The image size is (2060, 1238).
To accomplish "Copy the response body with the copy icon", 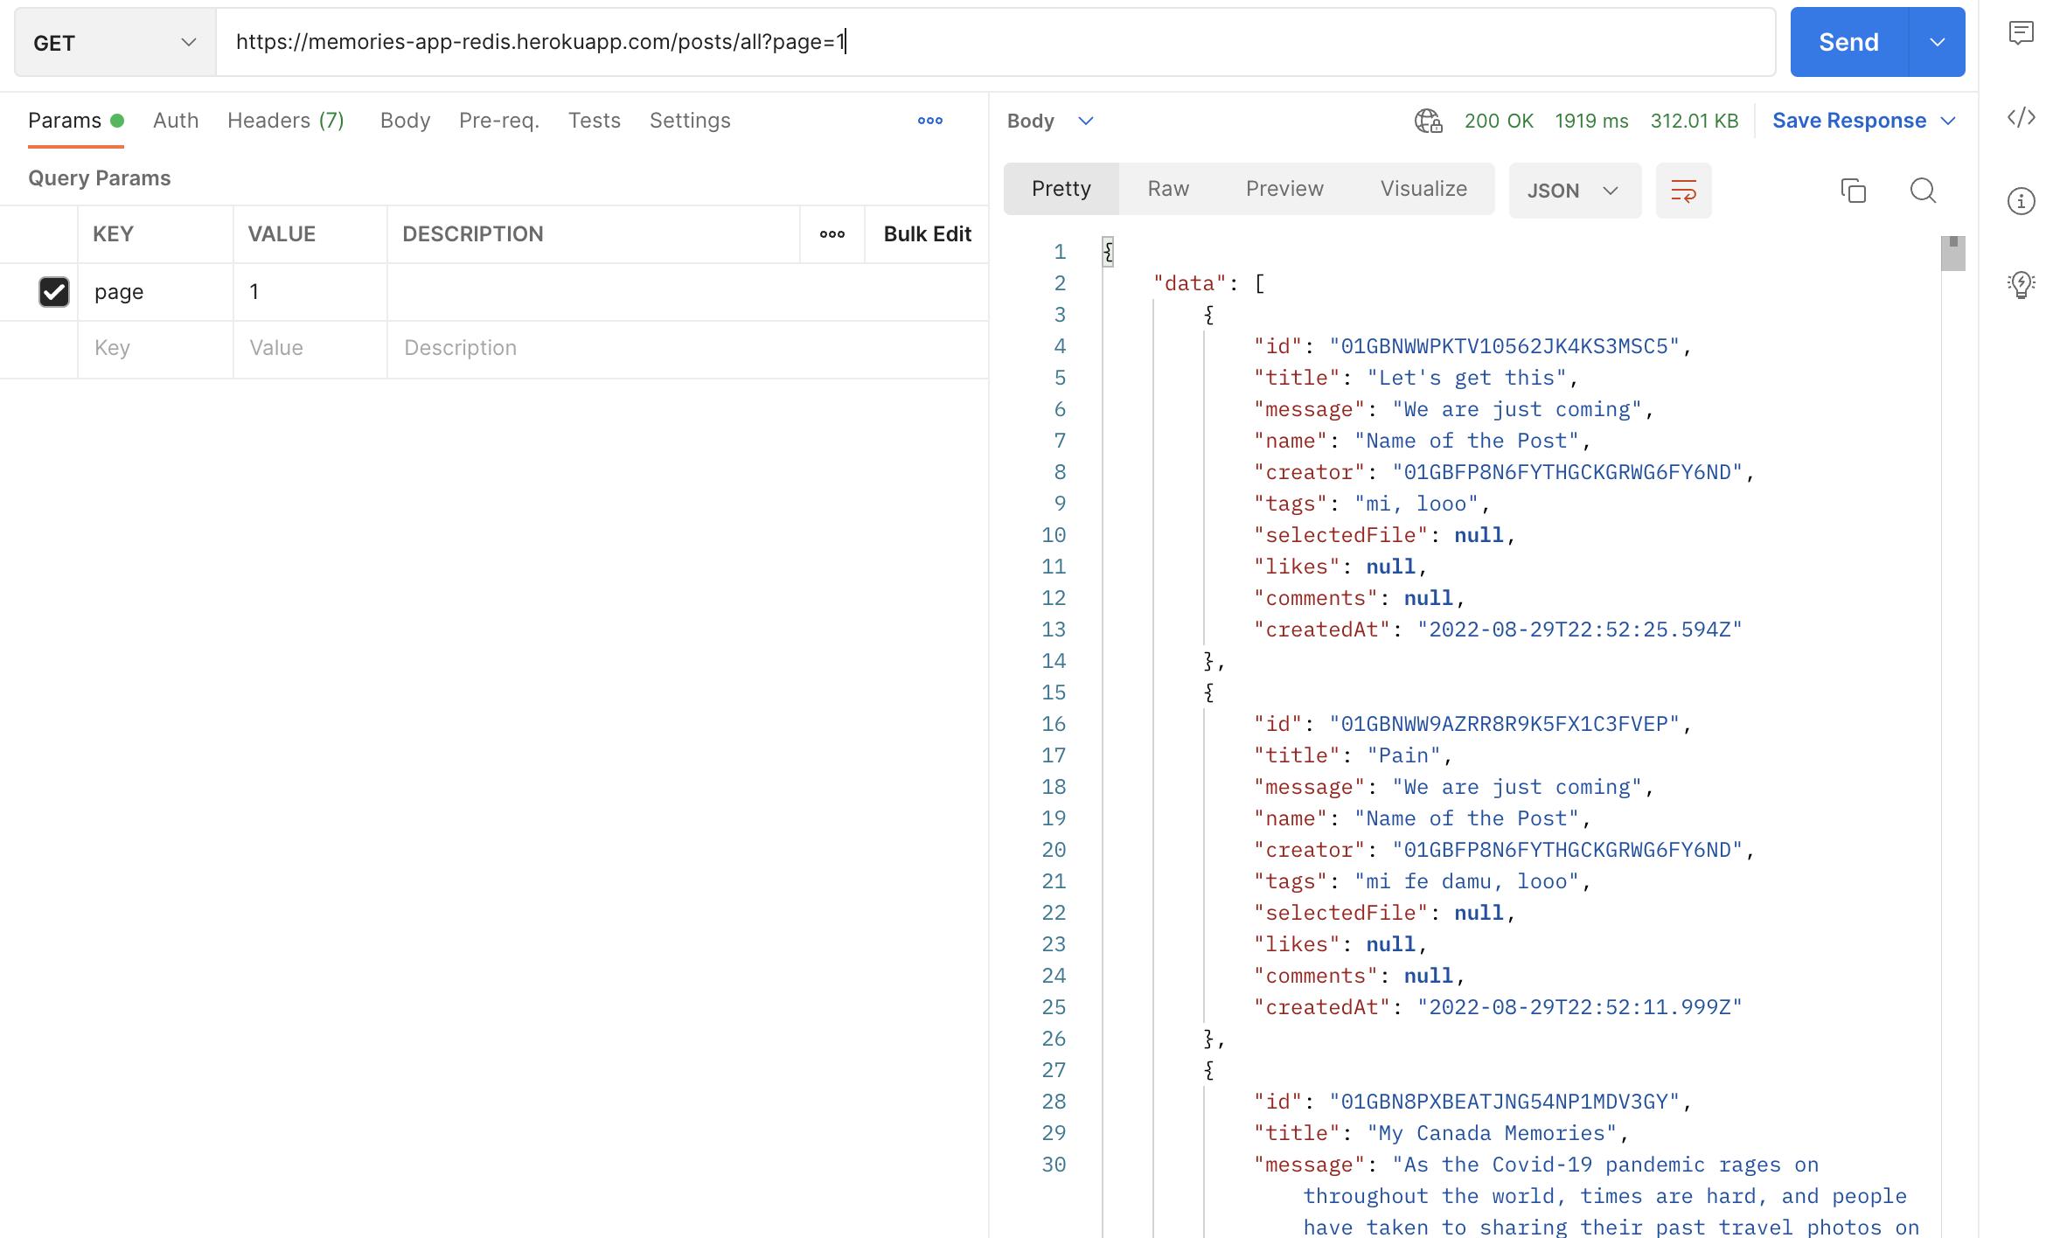I will [x=1853, y=191].
